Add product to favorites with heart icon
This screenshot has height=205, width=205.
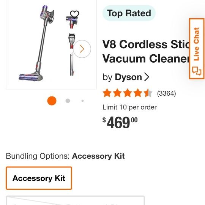[74, 14]
